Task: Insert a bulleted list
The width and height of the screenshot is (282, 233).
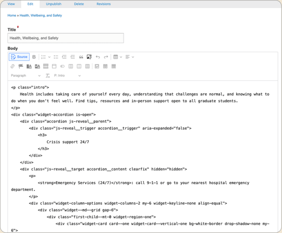Action: 56,57
